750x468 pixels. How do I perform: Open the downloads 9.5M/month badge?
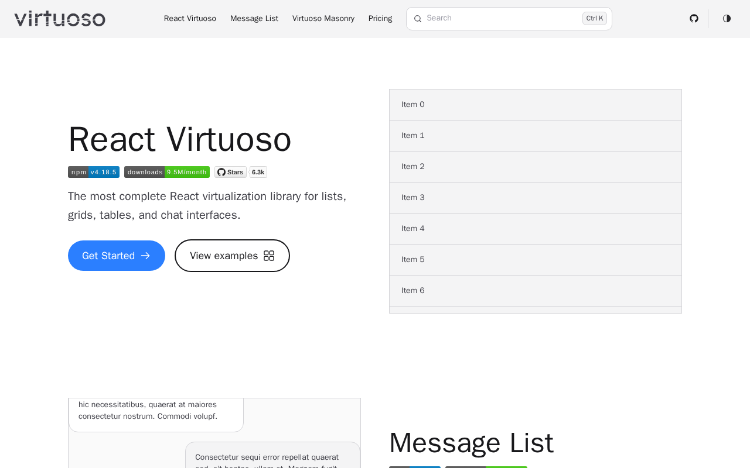[x=167, y=172]
